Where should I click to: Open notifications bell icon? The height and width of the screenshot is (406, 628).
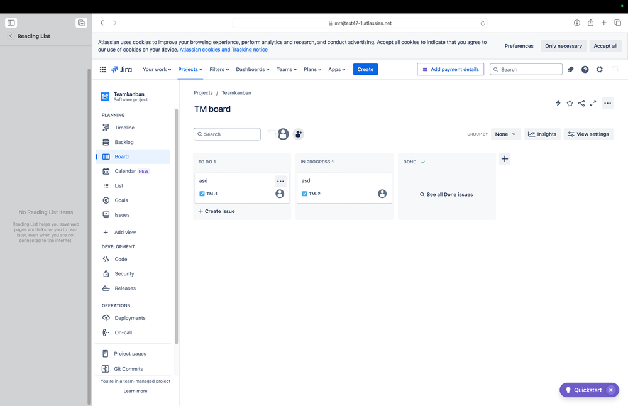[x=571, y=69]
